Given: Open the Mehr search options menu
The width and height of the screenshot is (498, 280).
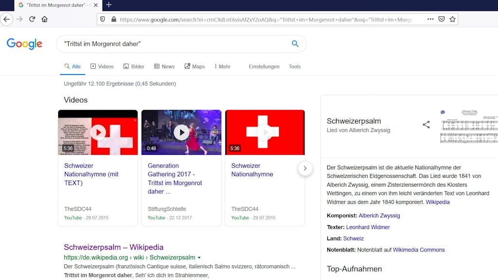Looking at the screenshot, I should 222,67.
